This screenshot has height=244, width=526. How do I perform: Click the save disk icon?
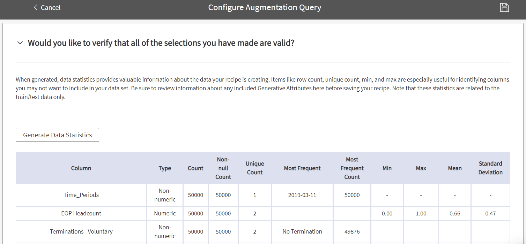point(504,8)
